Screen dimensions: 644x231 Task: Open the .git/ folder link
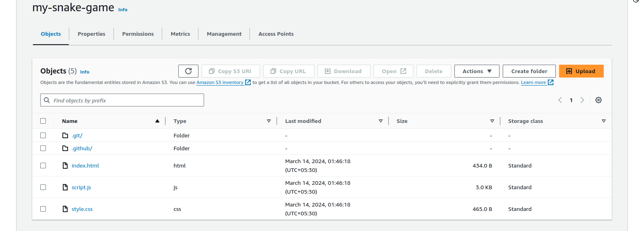pos(77,136)
